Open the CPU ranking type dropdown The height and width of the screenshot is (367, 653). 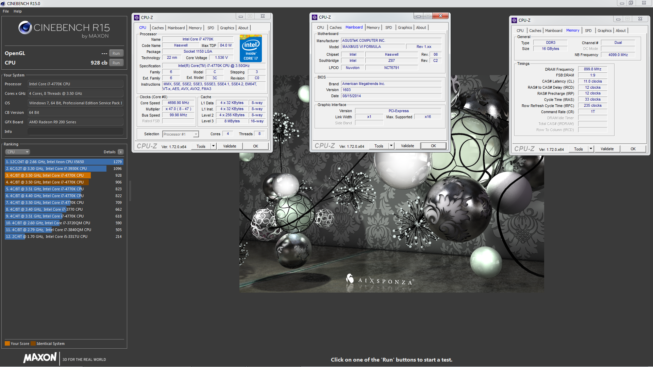18,152
